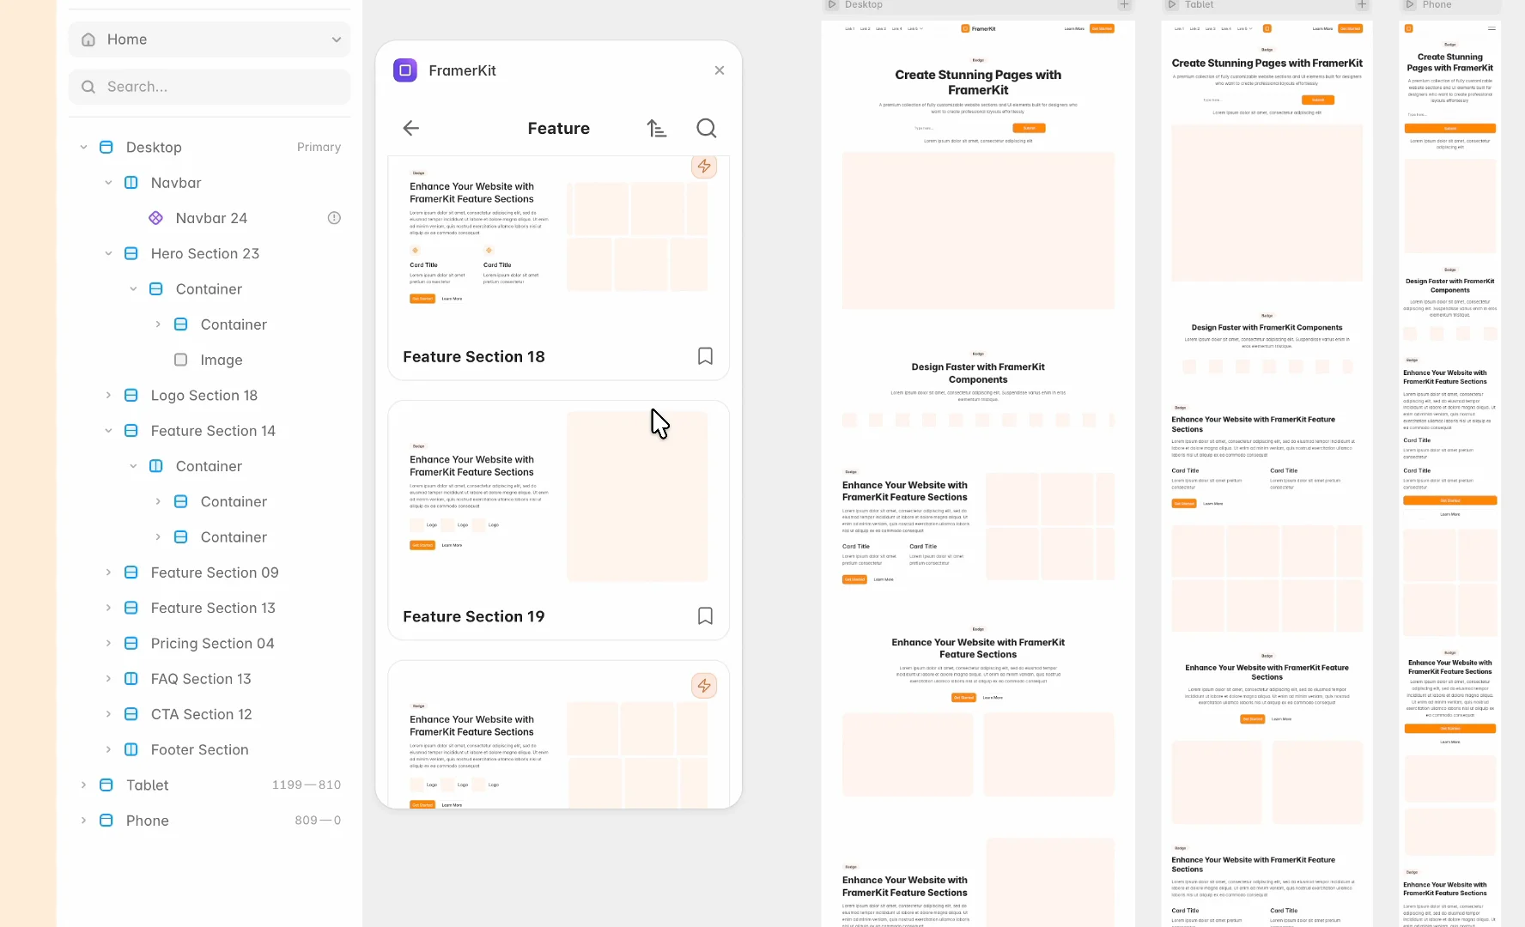Screen dimensions: 1525x927
Task: Expand Logo Section 18 layer
Action: pyautogui.click(x=108, y=396)
